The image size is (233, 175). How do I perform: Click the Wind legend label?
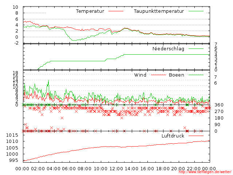(x=140, y=75)
